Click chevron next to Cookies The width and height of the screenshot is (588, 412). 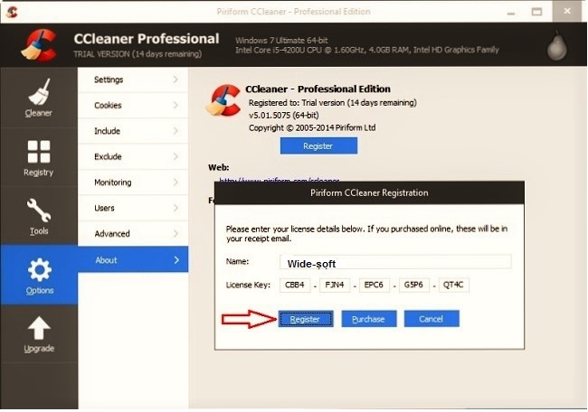point(175,105)
